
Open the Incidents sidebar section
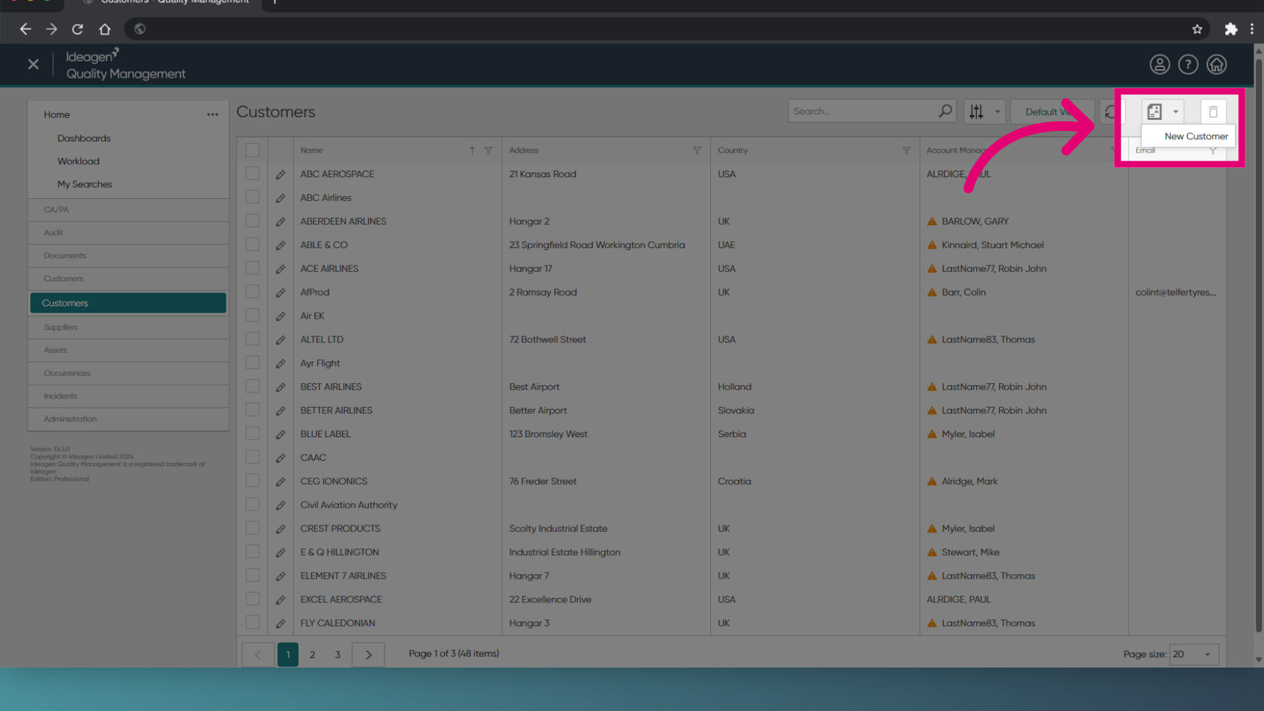(128, 396)
